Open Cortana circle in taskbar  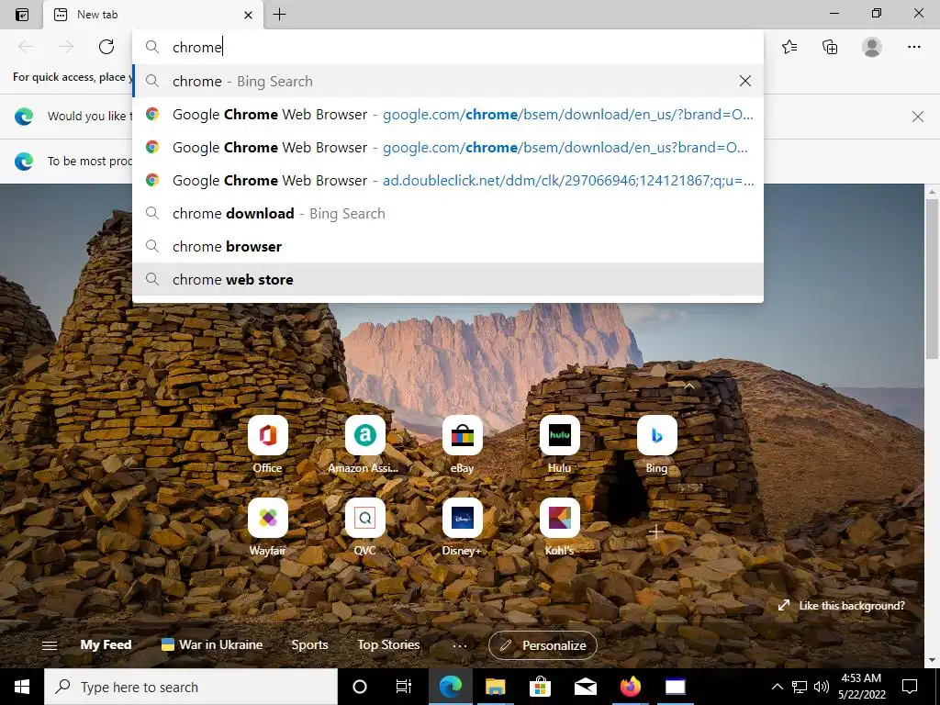[x=360, y=687]
